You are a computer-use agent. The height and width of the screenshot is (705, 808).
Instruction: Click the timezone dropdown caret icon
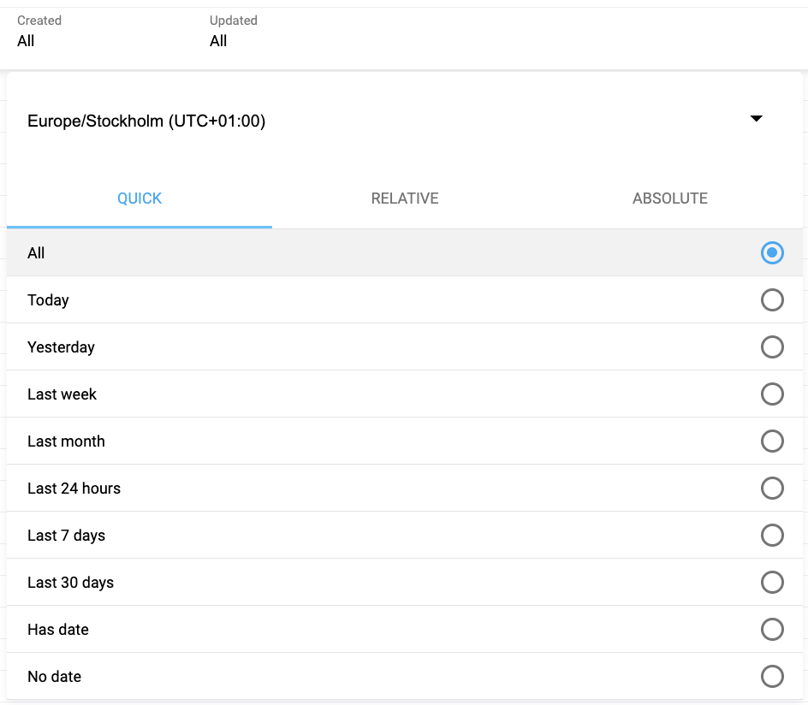[x=756, y=119]
